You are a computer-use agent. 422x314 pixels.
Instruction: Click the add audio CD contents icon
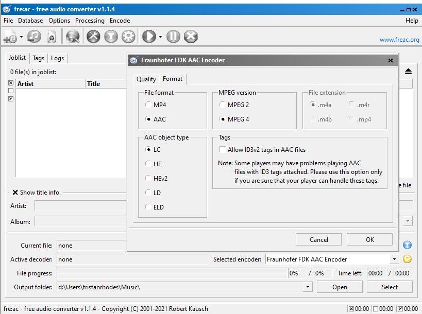tap(35, 37)
